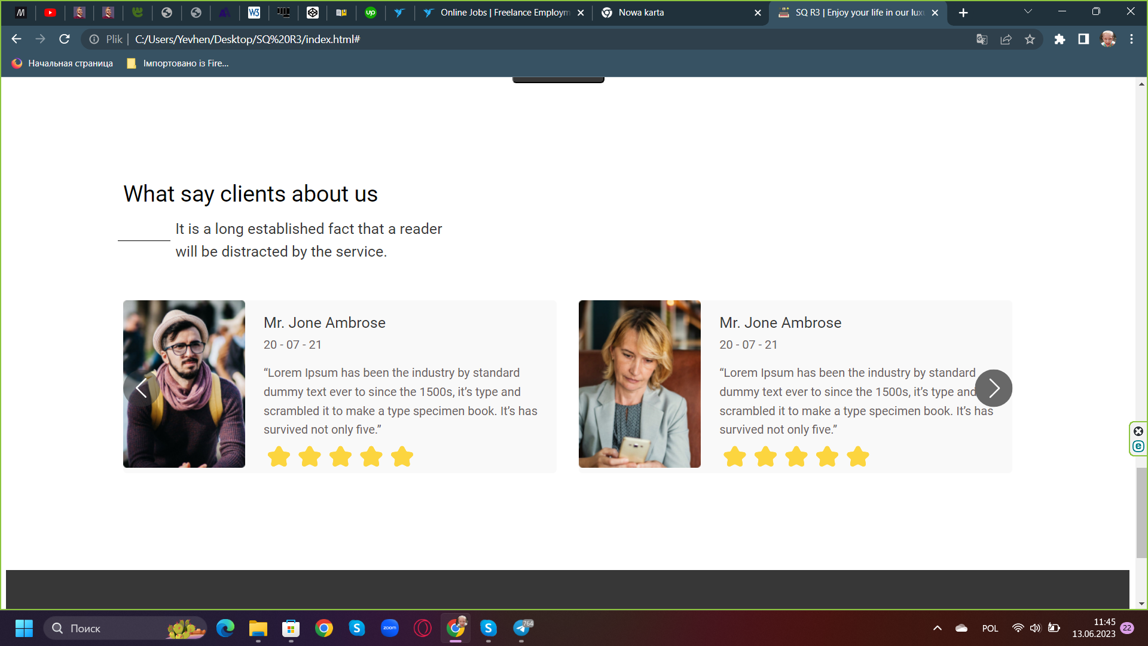Click the Google Translate icon in the address bar

(x=982, y=39)
